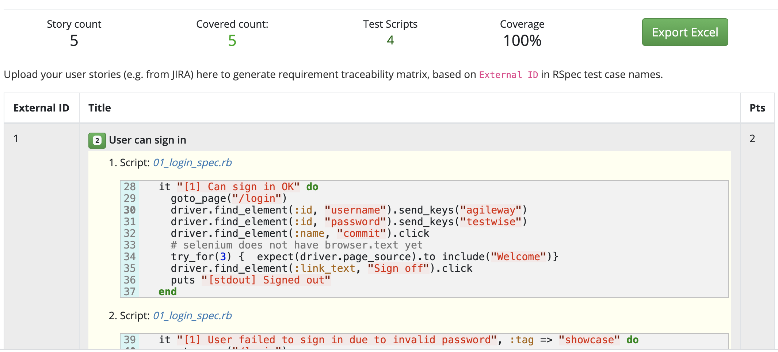Click the Covered count: label
778x352 pixels.
tap(232, 24)
